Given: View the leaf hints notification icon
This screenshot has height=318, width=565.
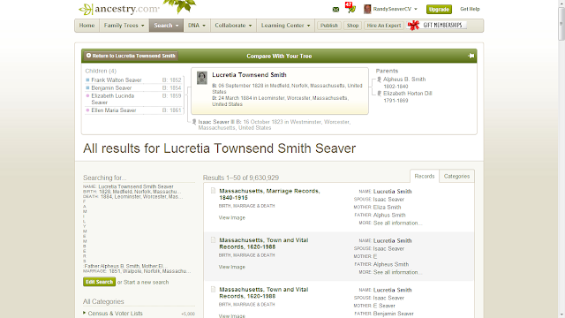Looking at the screenshot, I should pos(350,8).
